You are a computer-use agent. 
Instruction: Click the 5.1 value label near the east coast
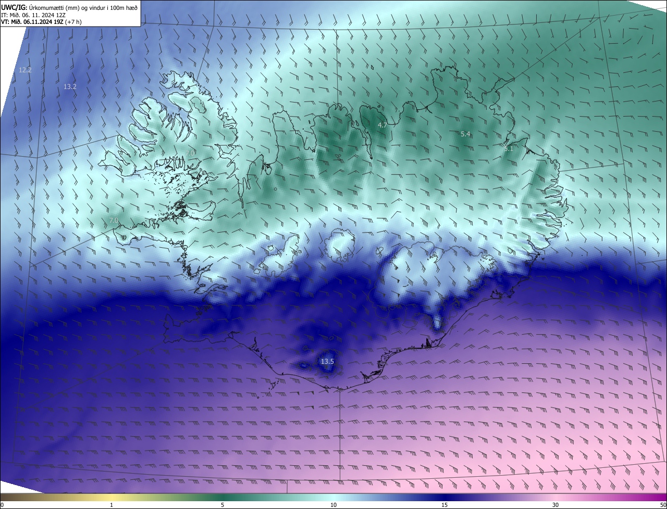click(x=509, y=148)
